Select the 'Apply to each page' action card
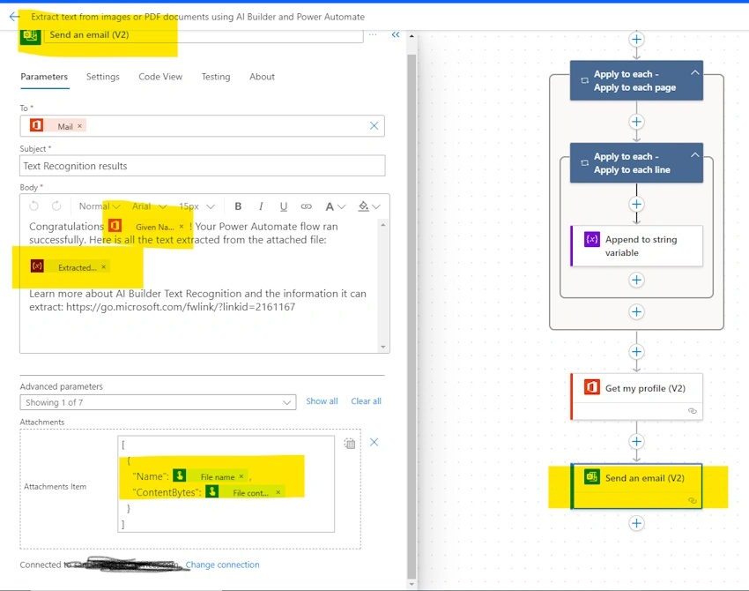The width and height of the screenshot is (749, 591). 636,80
